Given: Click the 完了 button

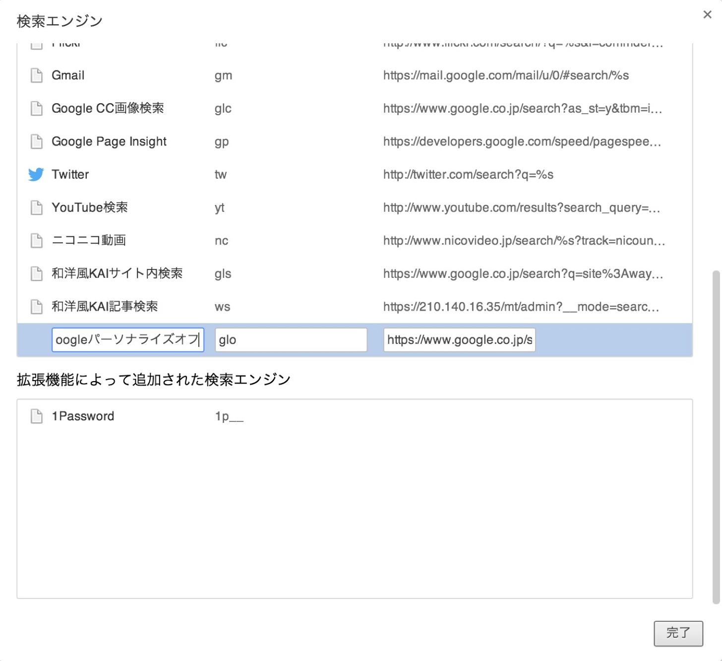Looking at the screenshot, I should click(x=678, y=633).
